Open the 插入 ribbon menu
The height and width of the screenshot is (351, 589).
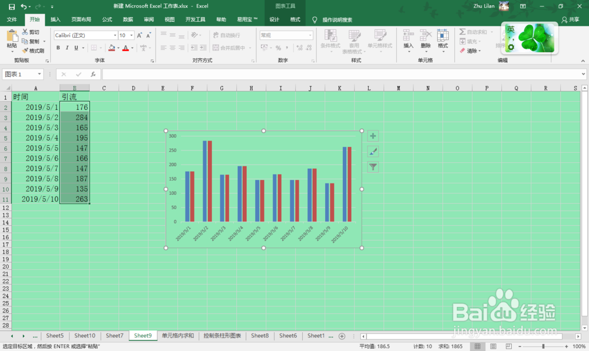point(55,19)
